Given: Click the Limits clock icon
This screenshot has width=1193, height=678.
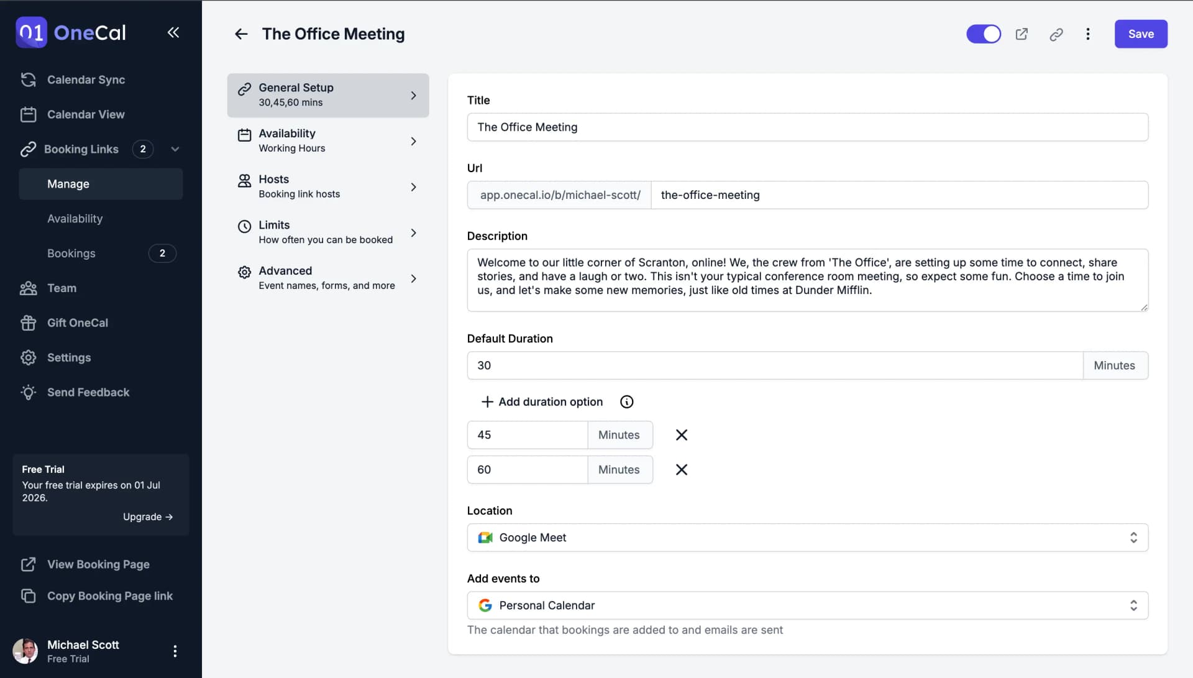Looking at the screenshot, I should tap(244, 227).
